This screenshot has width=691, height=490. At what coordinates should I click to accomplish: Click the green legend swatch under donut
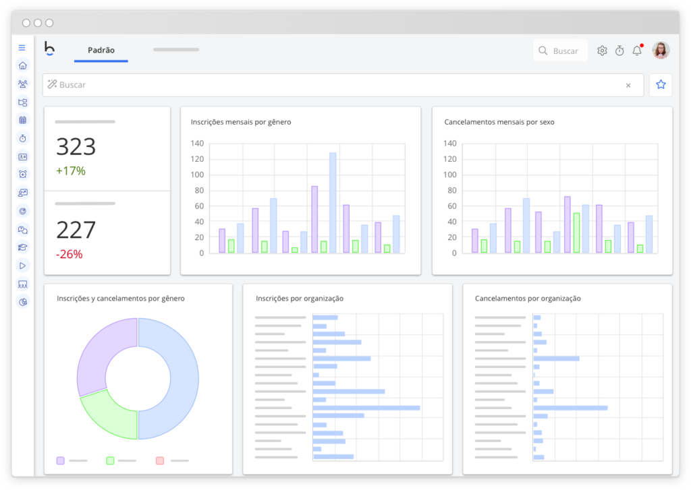coord(110,460)
